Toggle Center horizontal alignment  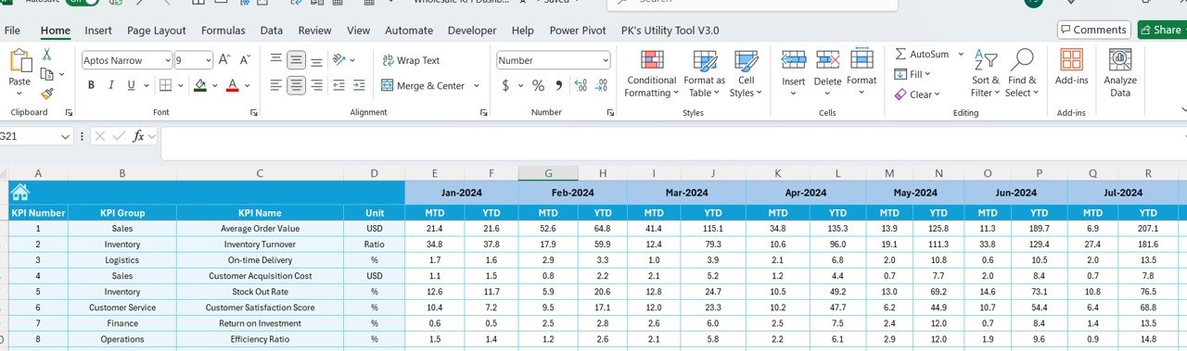coord(296,85)
